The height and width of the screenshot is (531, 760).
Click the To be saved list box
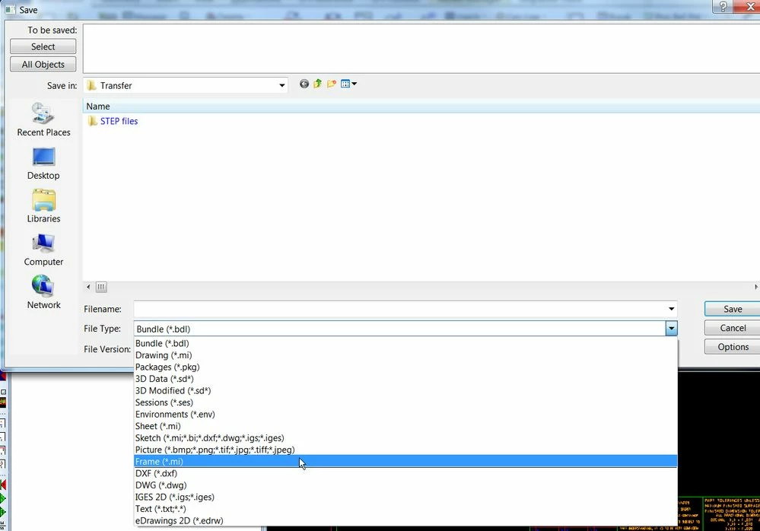pyautogui.click(x=421, y=49)
